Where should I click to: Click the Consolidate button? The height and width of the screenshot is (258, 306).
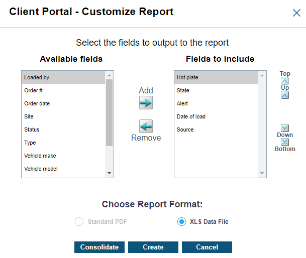[99, 247]
